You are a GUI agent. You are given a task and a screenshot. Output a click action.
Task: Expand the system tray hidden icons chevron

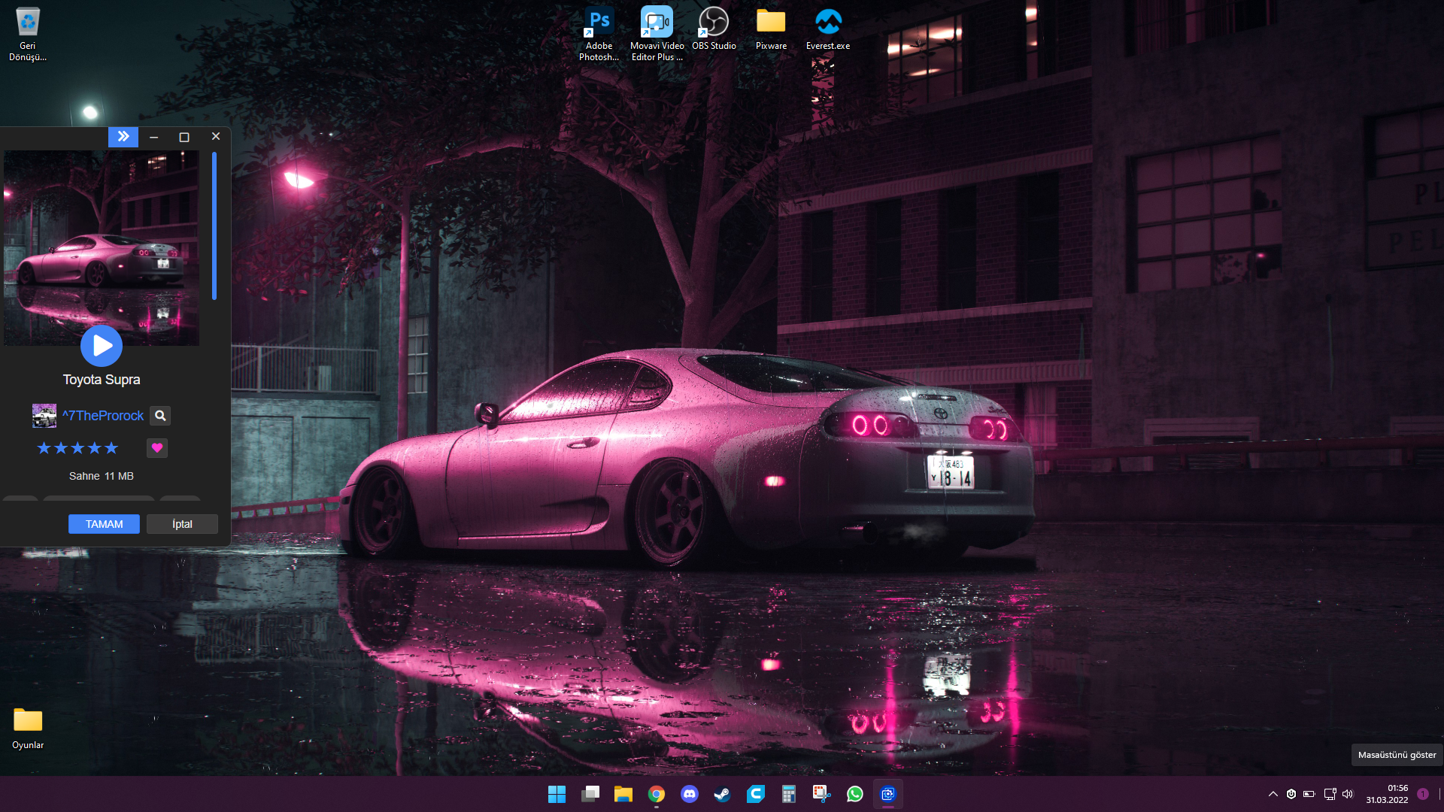pos(1273,794)
